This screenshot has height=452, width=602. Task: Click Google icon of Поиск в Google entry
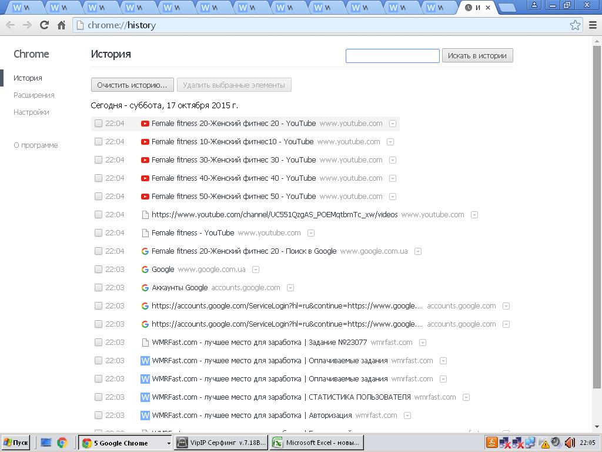point(145,251)
